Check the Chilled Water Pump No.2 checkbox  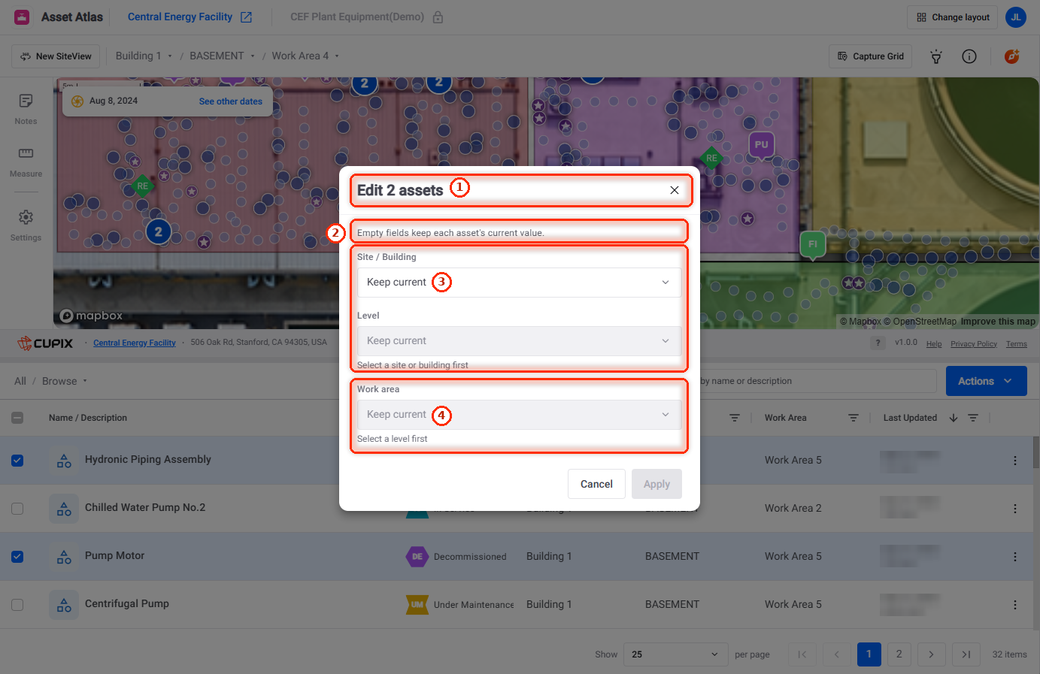(x=17, y=509)
